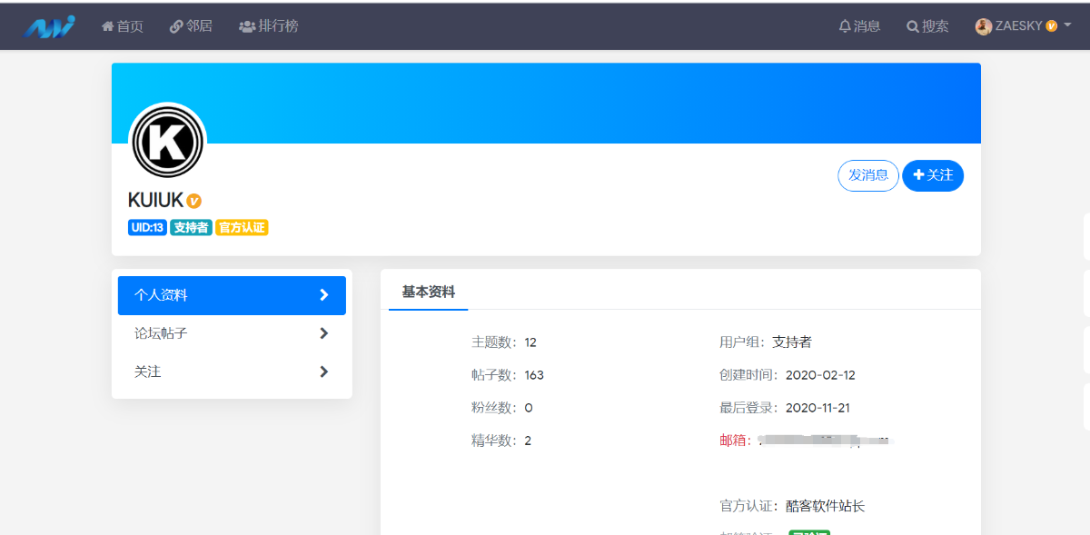1090x535 pixels.
Task: Expand the ZAESKY user dropdown caret
Action: 1068,26
